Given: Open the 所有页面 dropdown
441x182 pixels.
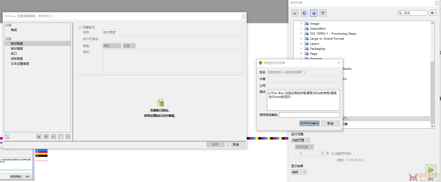Looking at the screenshot, I should click(x=304, y=147).
